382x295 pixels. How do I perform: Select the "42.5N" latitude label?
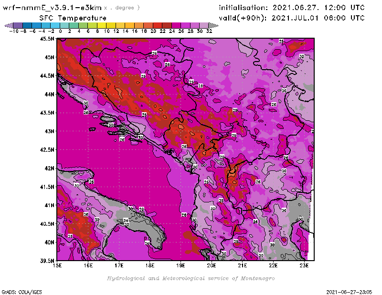coord(47,150)
